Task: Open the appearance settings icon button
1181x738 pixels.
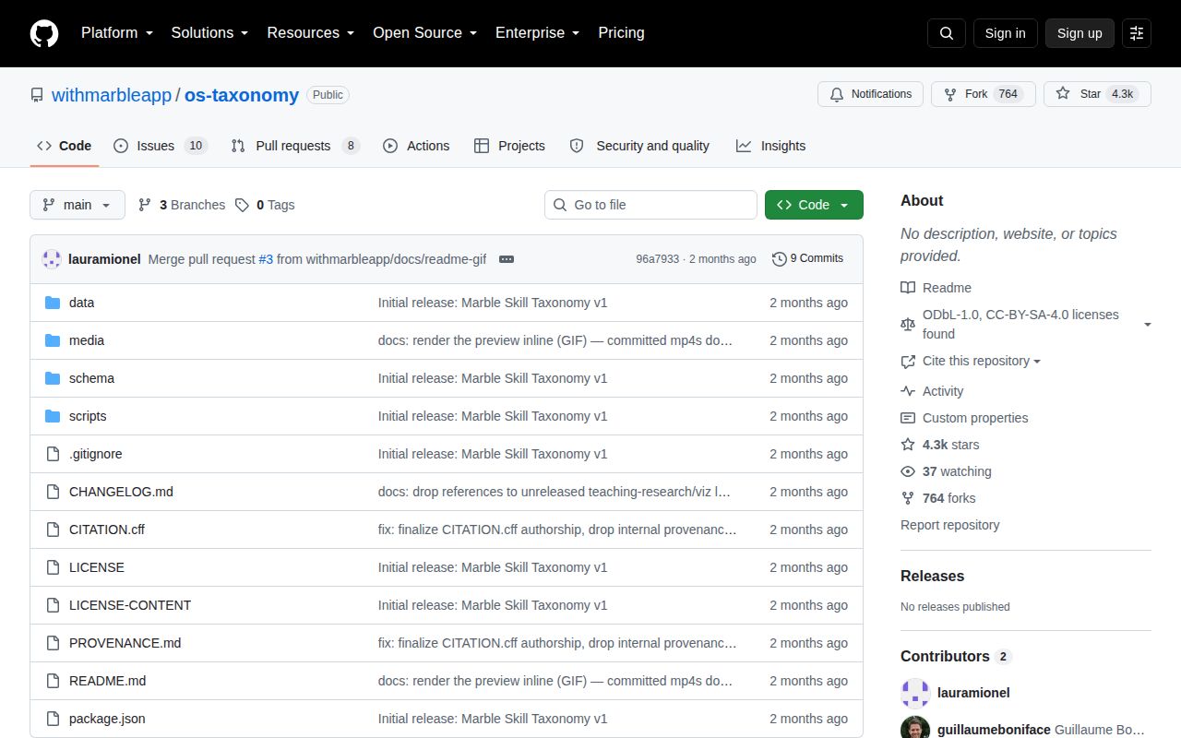Action: point(1137,33)
